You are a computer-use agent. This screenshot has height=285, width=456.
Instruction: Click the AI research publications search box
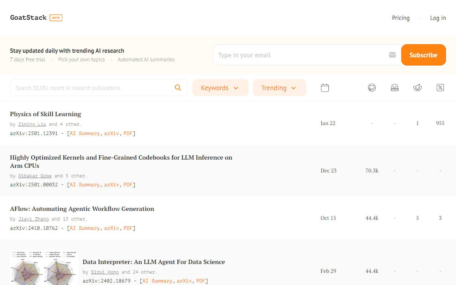tap(93, 88)
